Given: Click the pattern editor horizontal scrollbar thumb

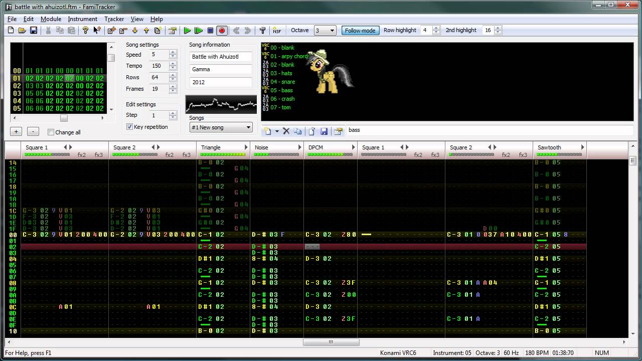Looking at the screenshot, I should (331, 342).
